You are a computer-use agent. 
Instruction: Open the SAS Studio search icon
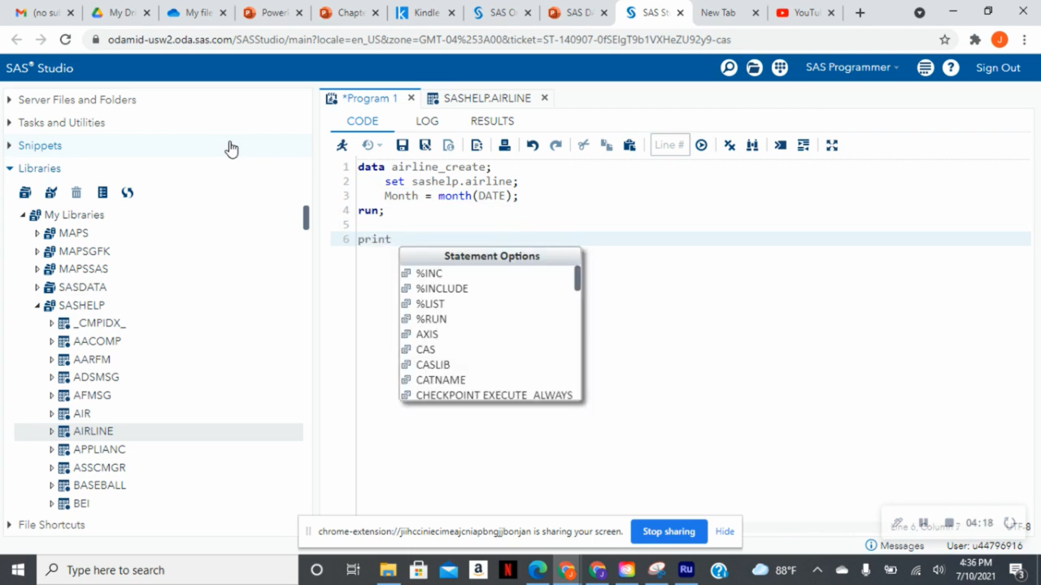(729, 68)
